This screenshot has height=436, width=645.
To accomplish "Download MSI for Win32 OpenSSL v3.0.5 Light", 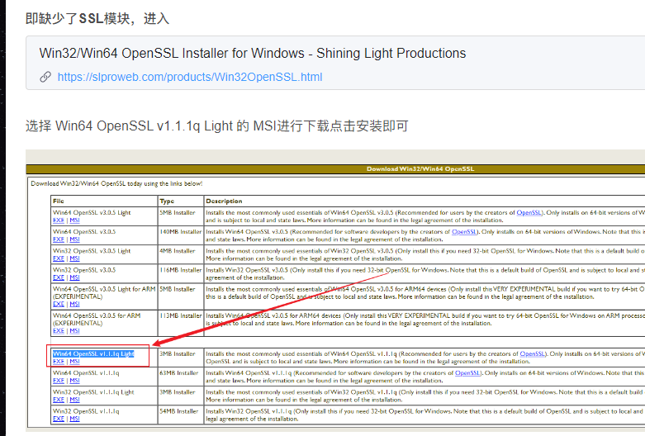I will click(74, 258).
